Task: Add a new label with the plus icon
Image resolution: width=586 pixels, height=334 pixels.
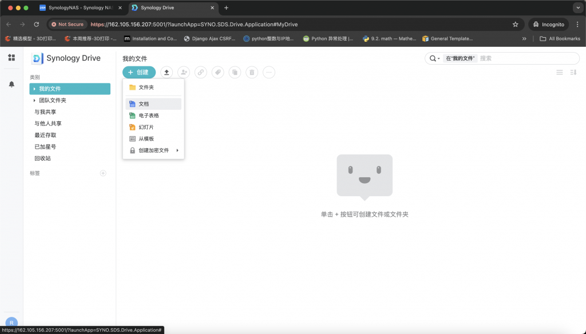Action: 103,173
